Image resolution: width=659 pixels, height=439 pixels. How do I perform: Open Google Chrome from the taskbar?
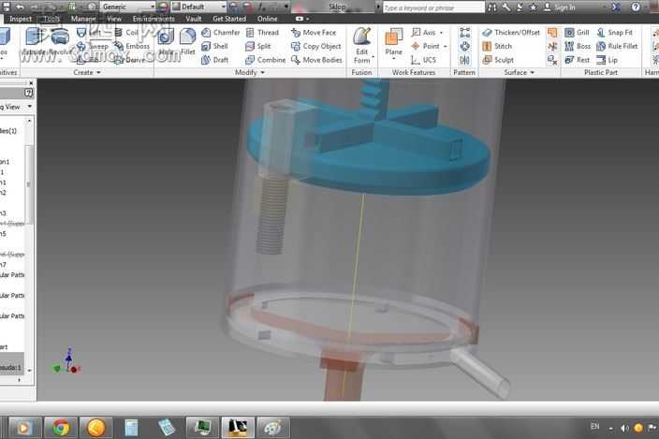61,428
